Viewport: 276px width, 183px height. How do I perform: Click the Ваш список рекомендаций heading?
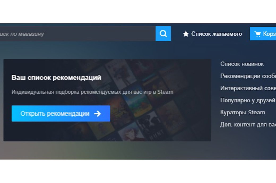point(56,78)
